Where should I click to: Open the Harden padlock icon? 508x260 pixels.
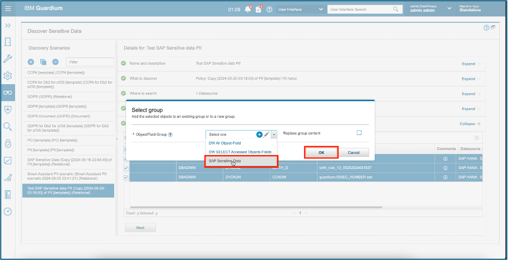[8, 143]
